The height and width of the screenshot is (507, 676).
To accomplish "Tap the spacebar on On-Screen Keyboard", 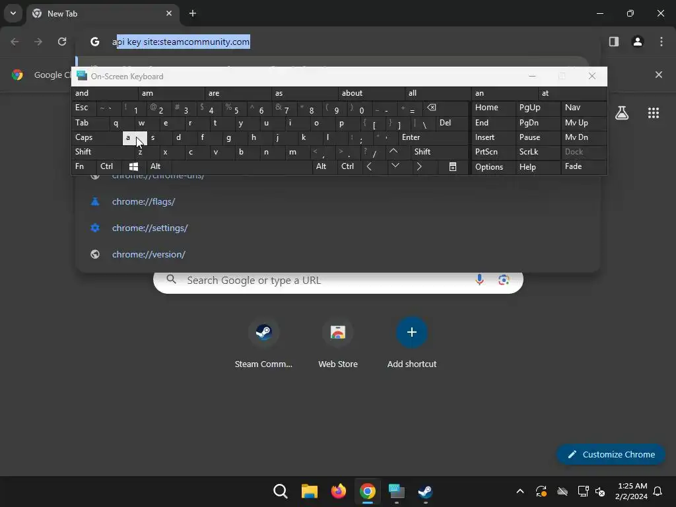I will coord(242,166).
